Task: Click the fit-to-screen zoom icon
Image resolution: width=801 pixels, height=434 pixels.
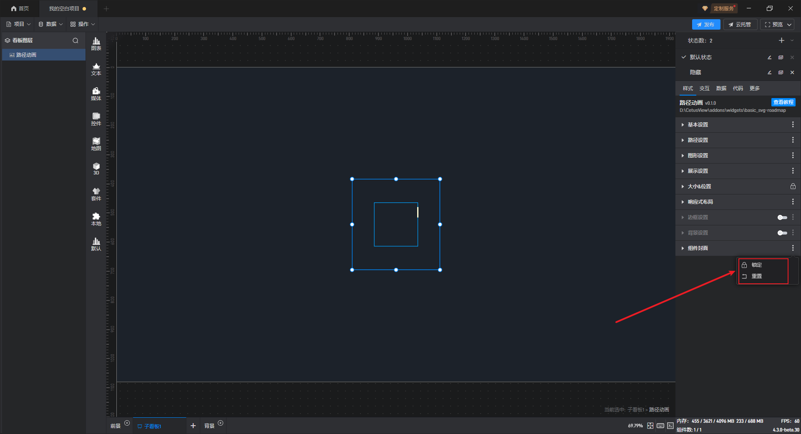Action: click(x=650, y=426)
